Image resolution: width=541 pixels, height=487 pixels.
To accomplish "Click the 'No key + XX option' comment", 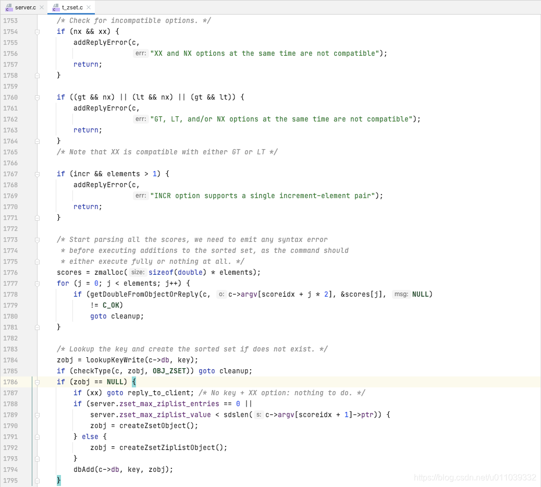I will [x=282, y=393].
